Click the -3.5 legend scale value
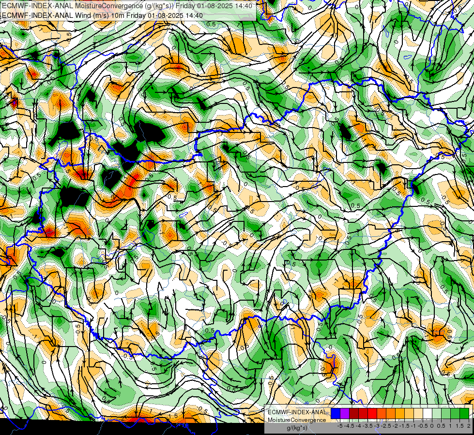The width and height of the screenshot is (474, 435). pos(367,426)
